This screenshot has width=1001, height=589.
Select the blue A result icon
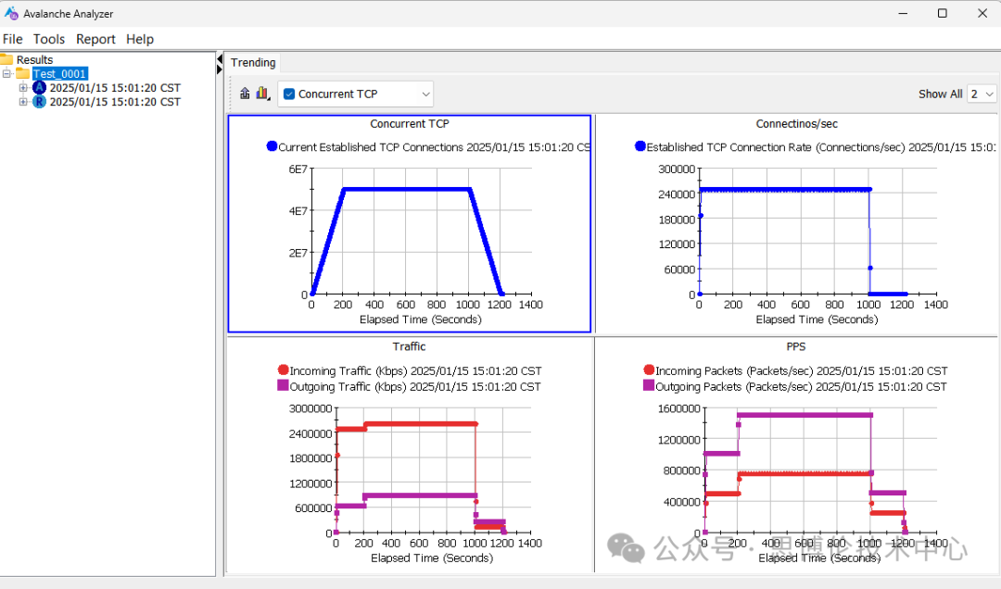(x=39, y=87)
